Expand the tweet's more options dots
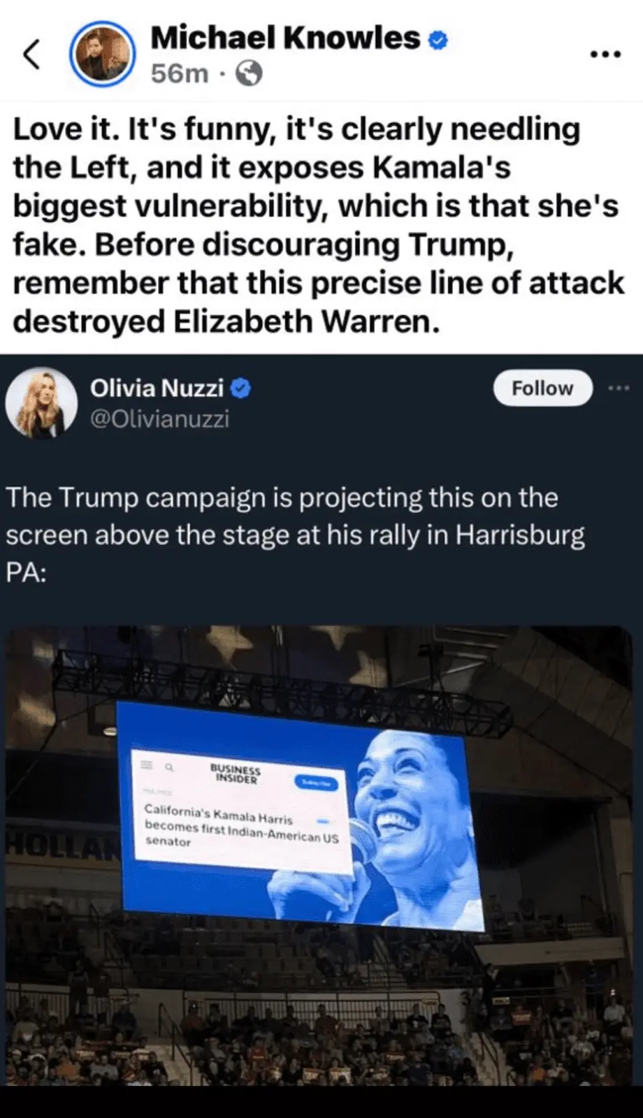Viewport: 643px width, 1118px height. 619,389
